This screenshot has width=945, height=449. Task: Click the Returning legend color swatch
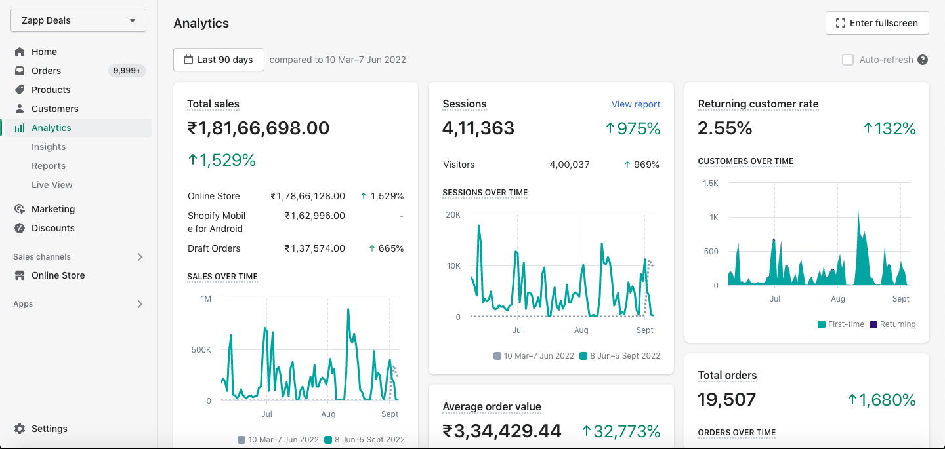point(873,324)
